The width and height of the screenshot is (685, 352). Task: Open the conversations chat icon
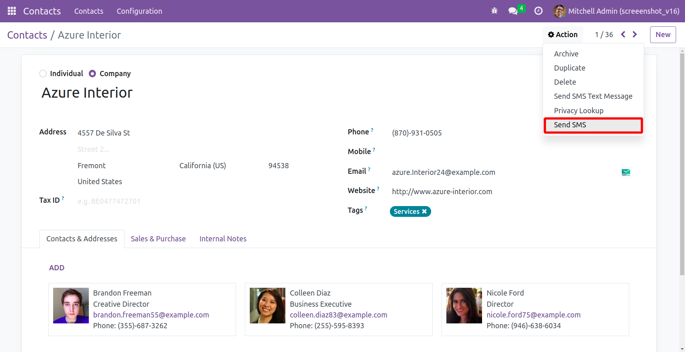[x=513, y=11]
